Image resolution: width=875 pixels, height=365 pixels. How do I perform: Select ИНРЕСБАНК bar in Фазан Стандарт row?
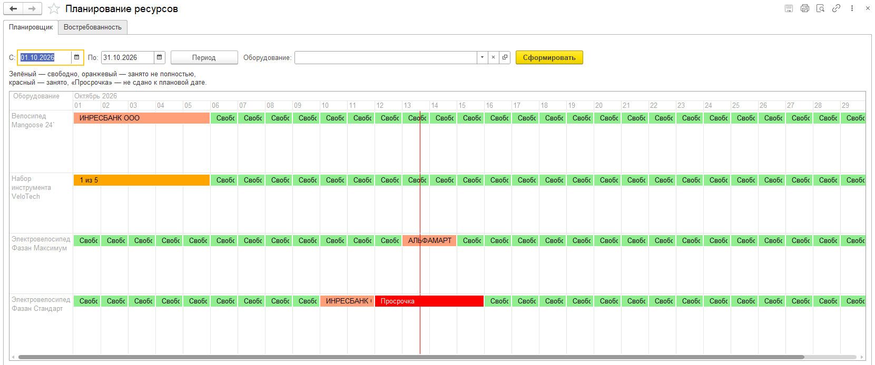click(347, 301)
